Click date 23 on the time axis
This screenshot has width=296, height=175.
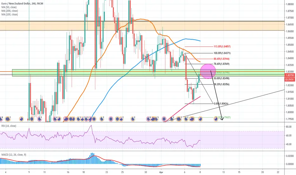coord(107,172)
